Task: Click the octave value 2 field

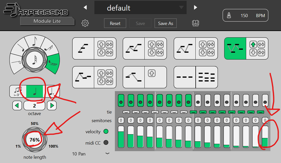Action: click(x=34, y=105)
